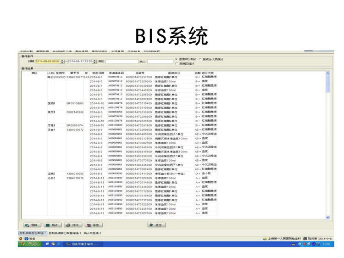Switch to 血制品用血出库统计 tab
Screen dimensions: 344x258
33,233
